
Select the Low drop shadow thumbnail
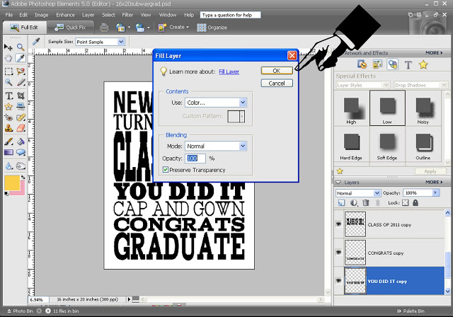[x=387, y=108]
